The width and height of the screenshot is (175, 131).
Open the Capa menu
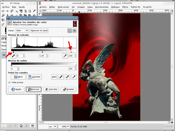click(90, 7)
